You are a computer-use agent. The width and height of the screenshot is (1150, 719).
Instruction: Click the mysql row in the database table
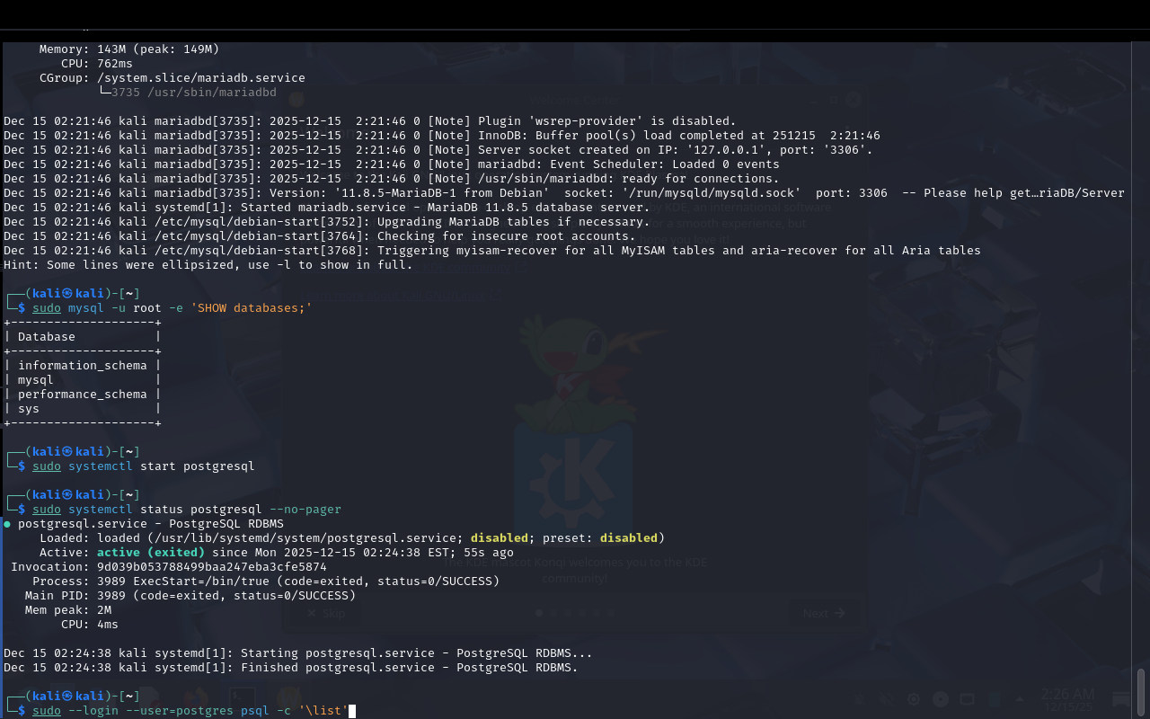click(36, 380)
